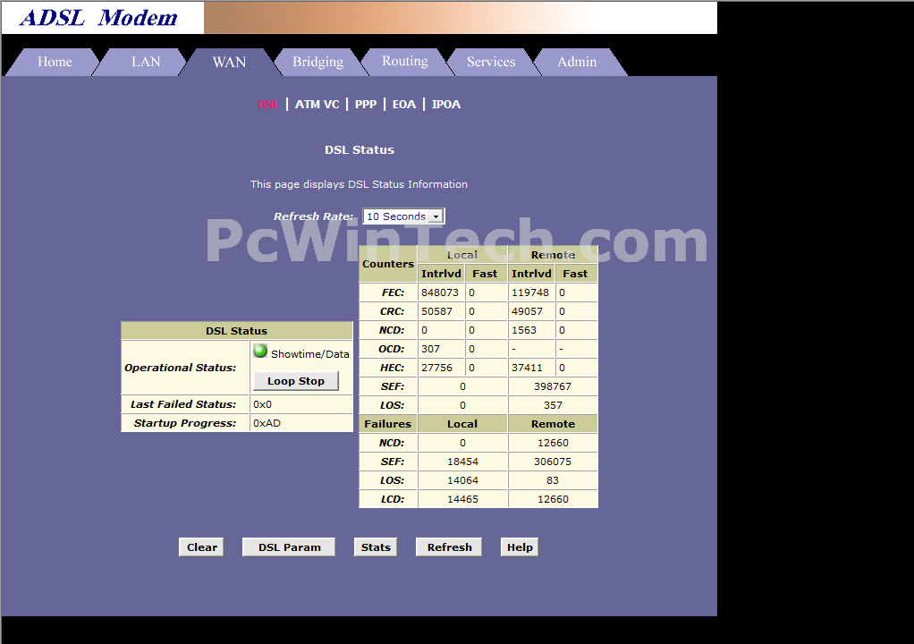Screen dimensions: 914x644
Task: Select the DSL submenu link
Action: pyautogui.click(x=268, y=105)
